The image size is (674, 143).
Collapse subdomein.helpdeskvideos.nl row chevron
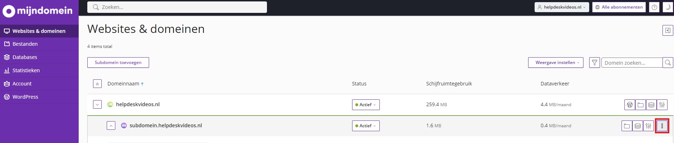[111, 125]
